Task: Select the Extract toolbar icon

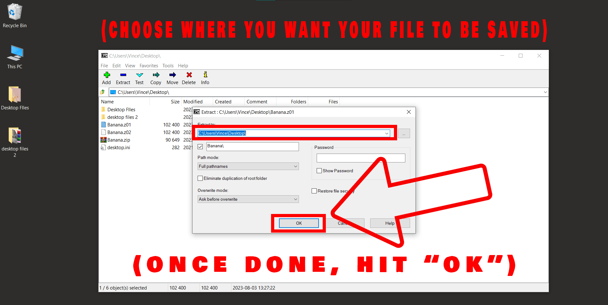Action: (x=123, y=78)
